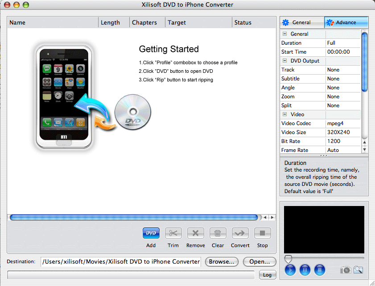Click the DVD Add button
Image resolution: width=375 pixels, height=286 pixels.
tap(151, 233)
